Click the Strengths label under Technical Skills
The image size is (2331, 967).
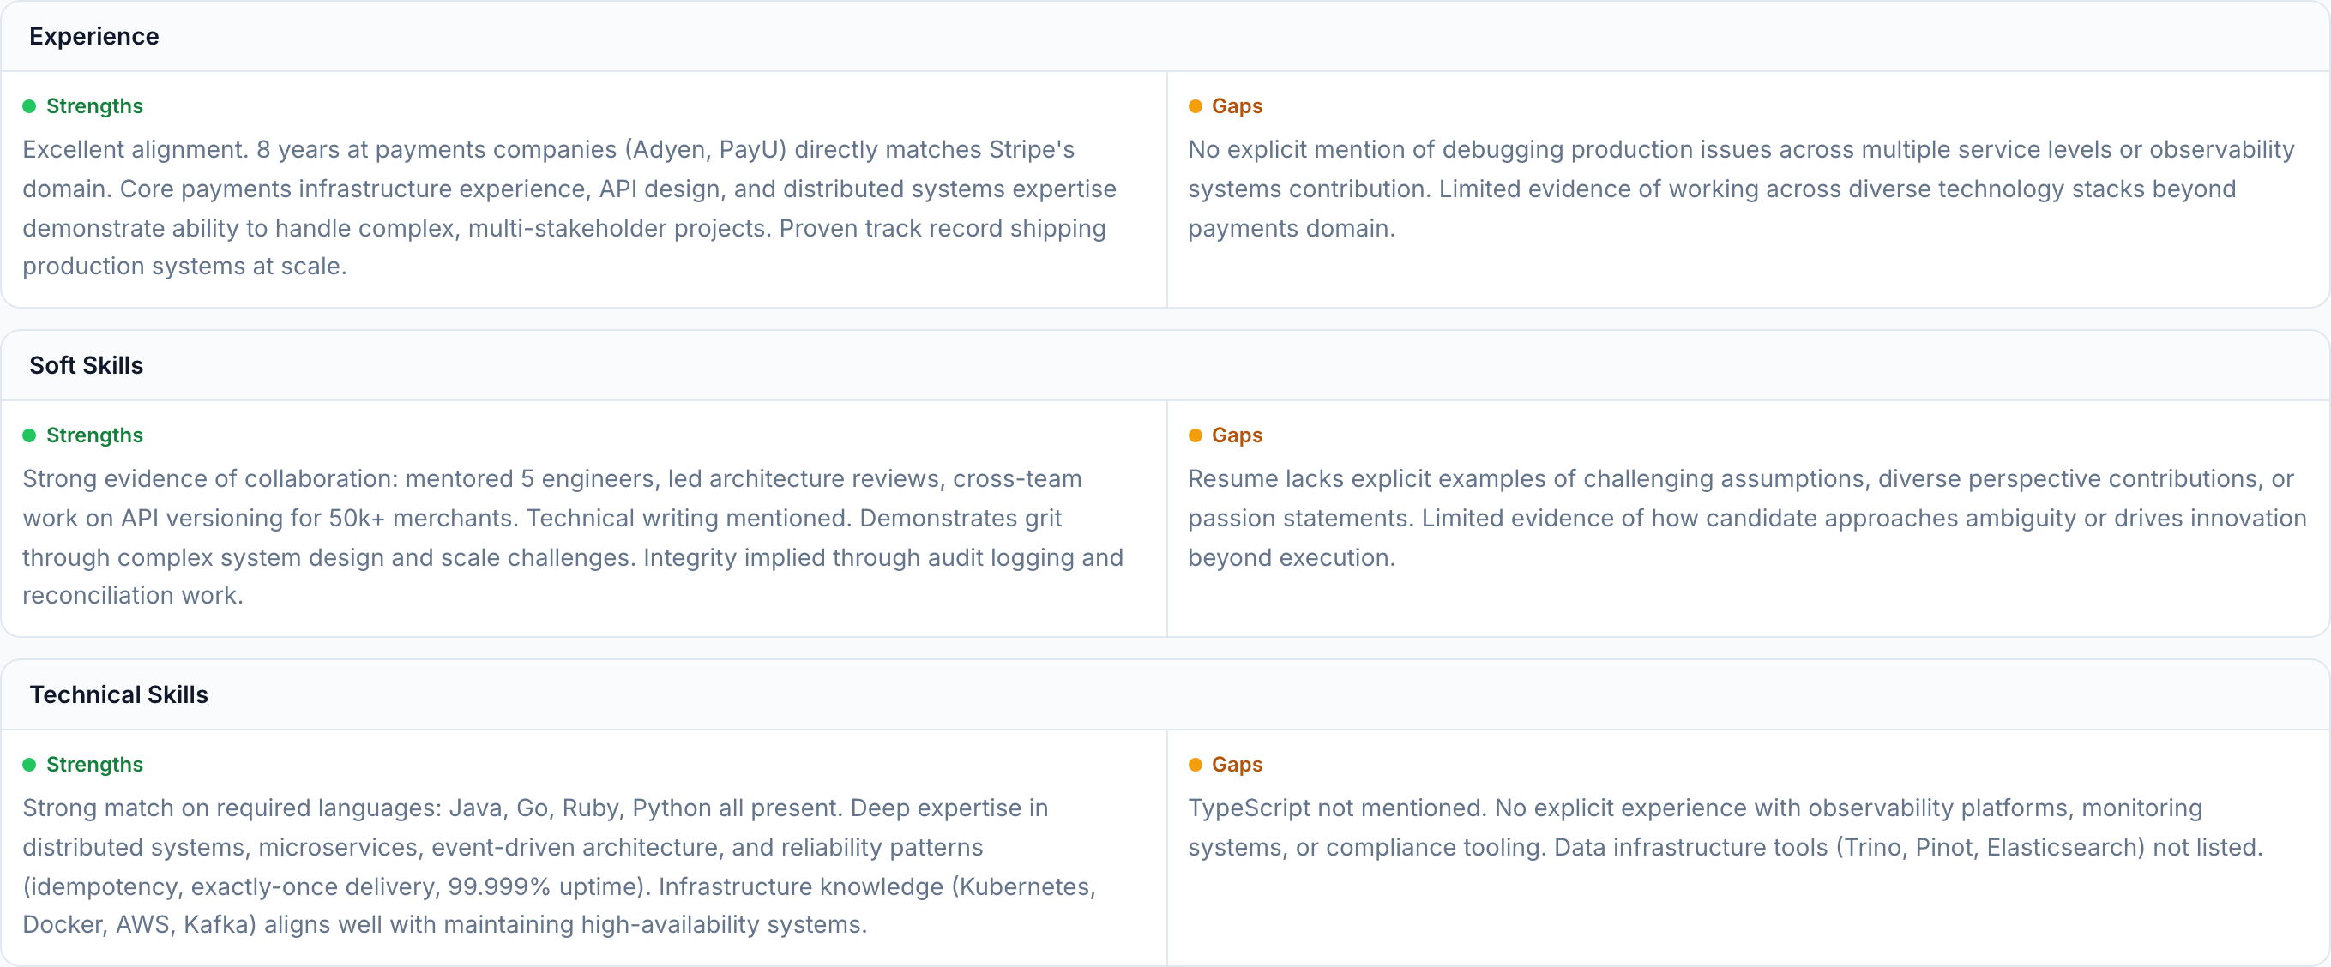[94, 766]
